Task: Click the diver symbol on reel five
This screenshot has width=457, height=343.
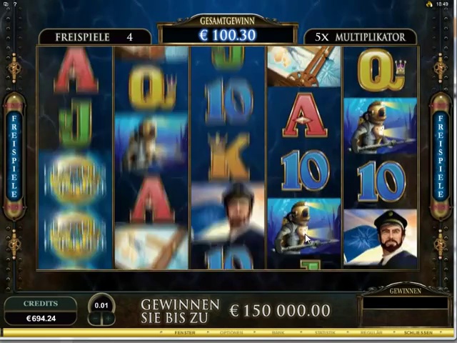Action: click(381, 126)
